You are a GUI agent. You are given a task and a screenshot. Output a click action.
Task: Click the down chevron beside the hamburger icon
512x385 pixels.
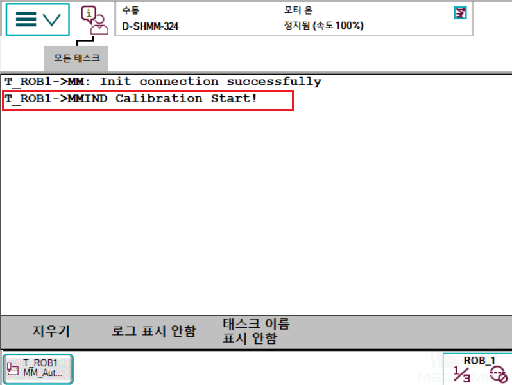point(51,20)
